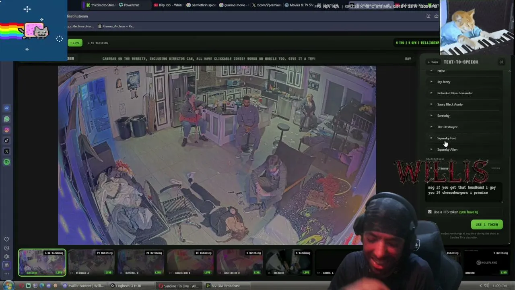Switch to the gummo movie browser tab
515x290 pixels.
point(234,5)
